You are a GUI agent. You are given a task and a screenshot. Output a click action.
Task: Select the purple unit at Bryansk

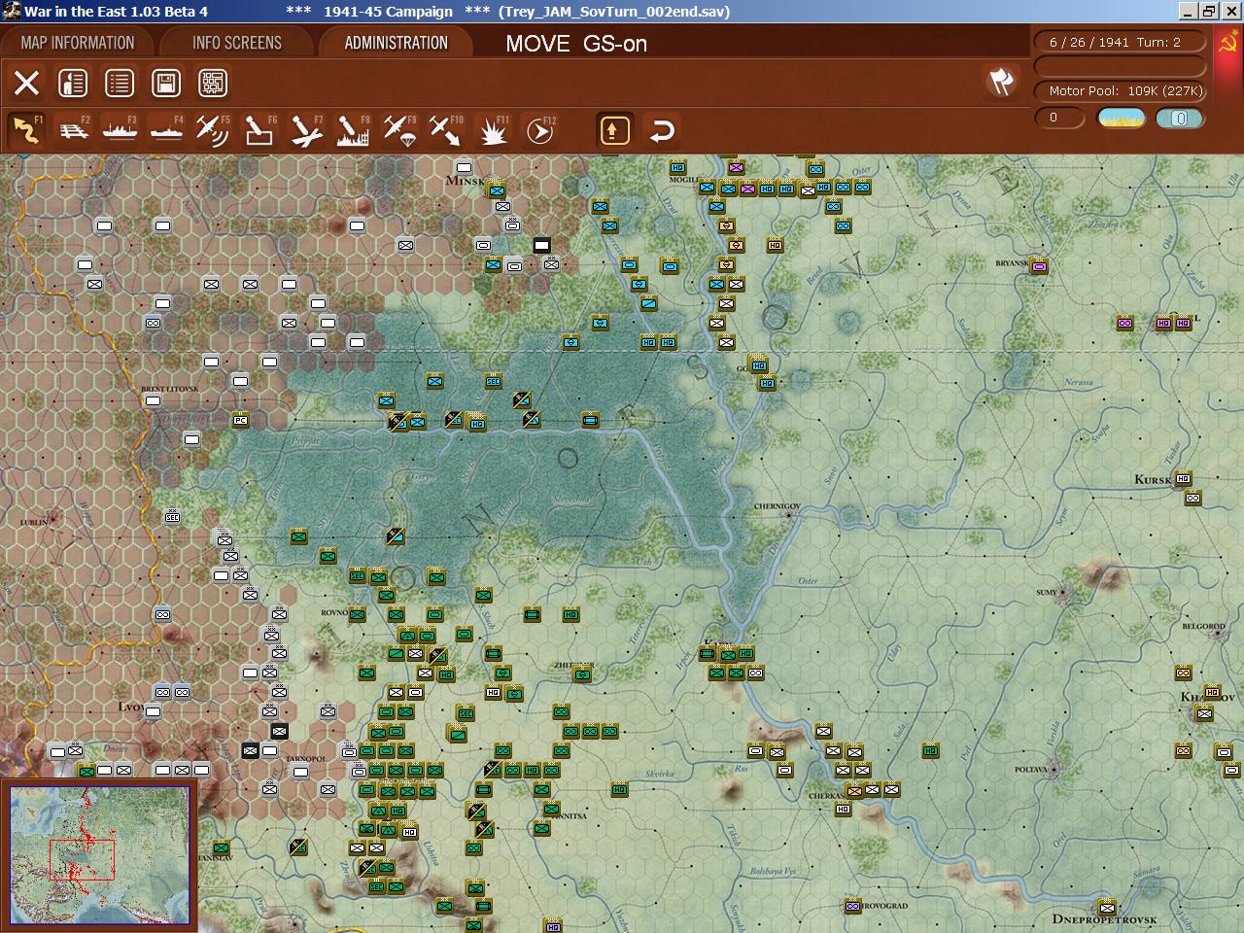[x=1039, y=265]
